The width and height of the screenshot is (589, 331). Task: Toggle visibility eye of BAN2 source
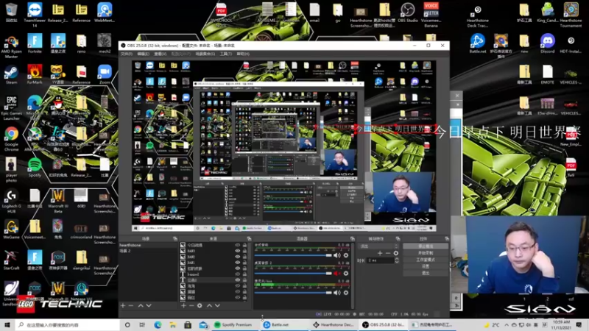pyautogui.click(x=237, y=257)
